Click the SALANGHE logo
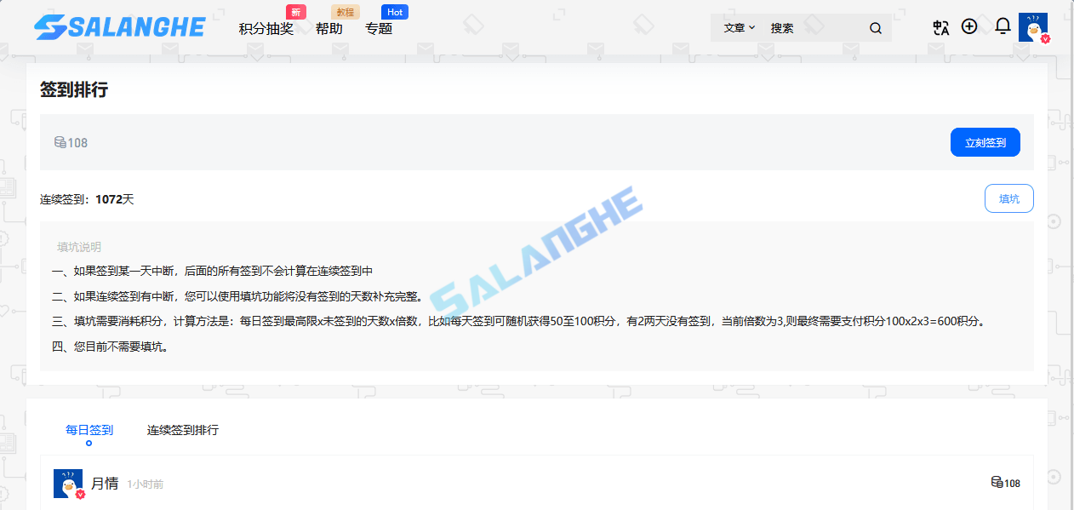This screenshot has width=1074, height=510. [x=118, y=26]
